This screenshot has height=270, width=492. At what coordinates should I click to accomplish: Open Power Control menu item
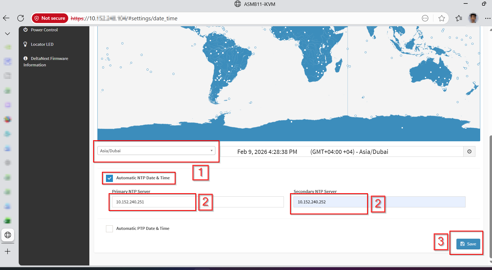(x=44, y=30)
